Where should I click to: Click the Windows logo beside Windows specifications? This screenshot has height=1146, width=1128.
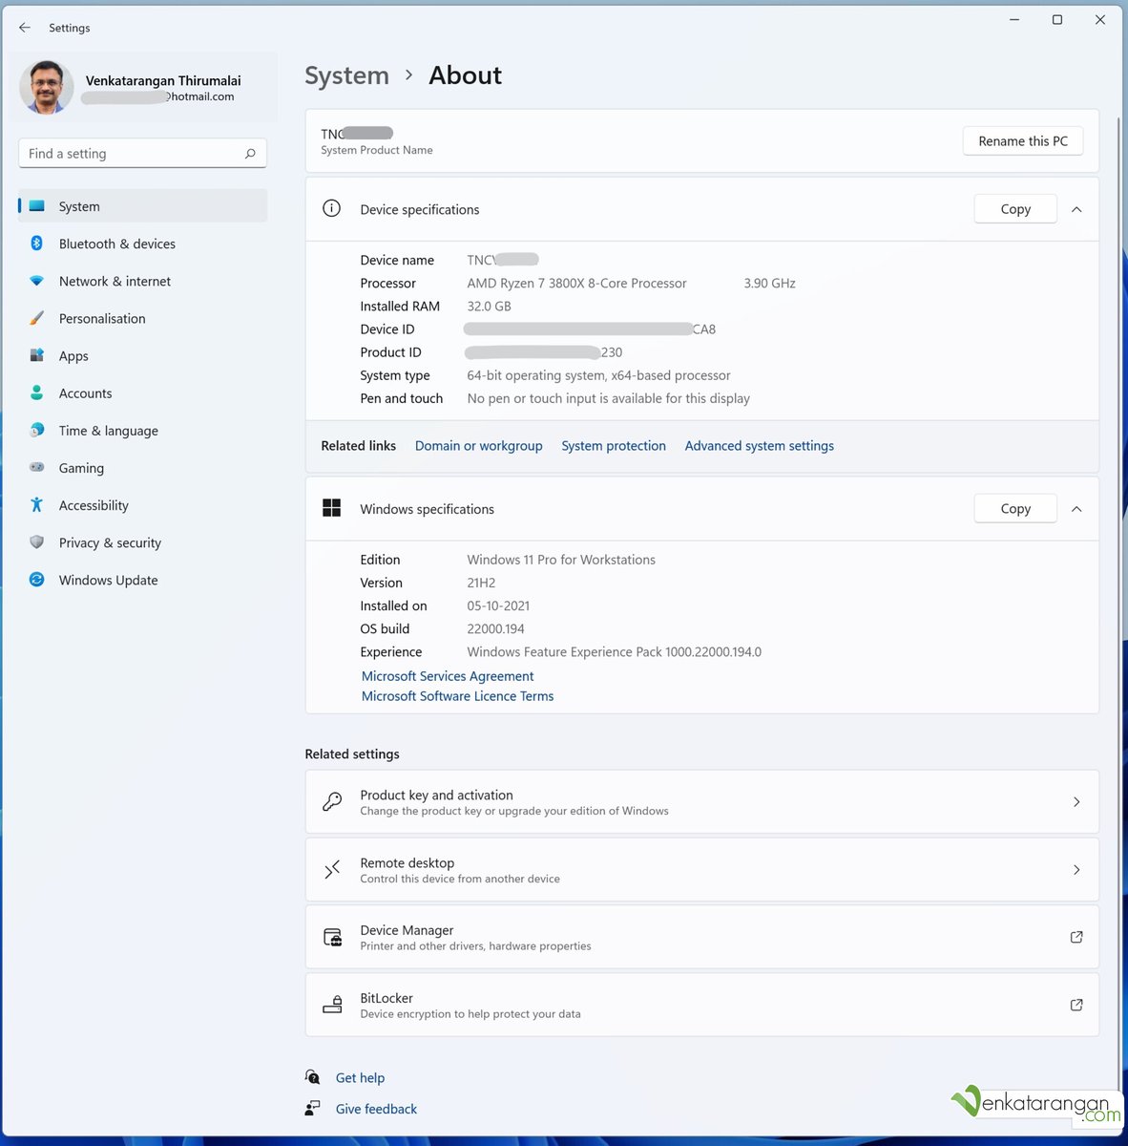click(x=331, y=508)
